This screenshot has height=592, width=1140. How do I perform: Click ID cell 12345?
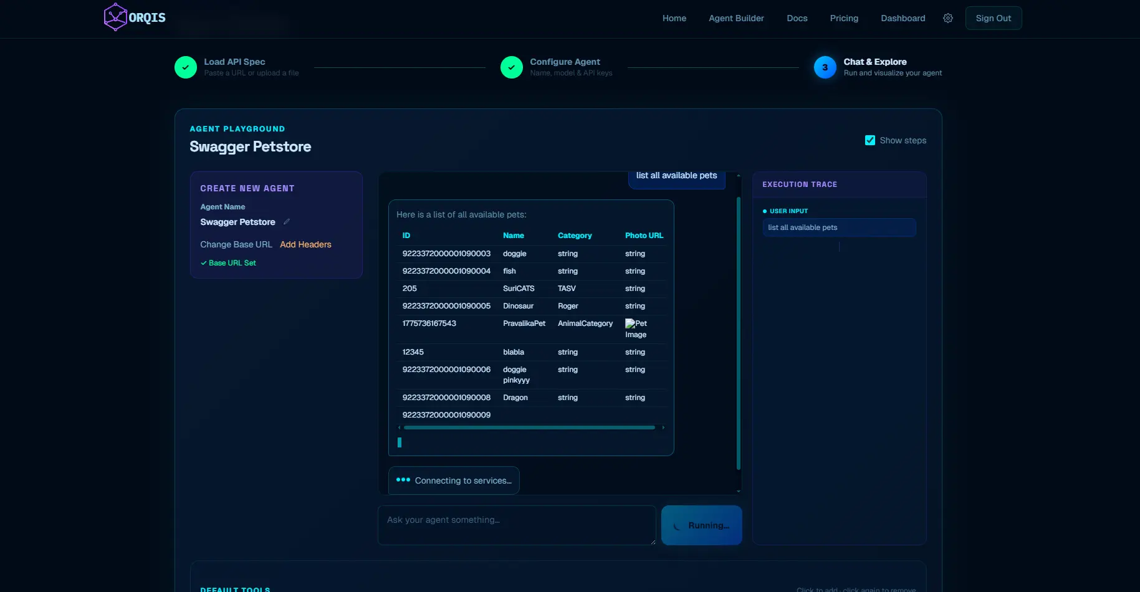pyautogui.click(x=413, y=352)
